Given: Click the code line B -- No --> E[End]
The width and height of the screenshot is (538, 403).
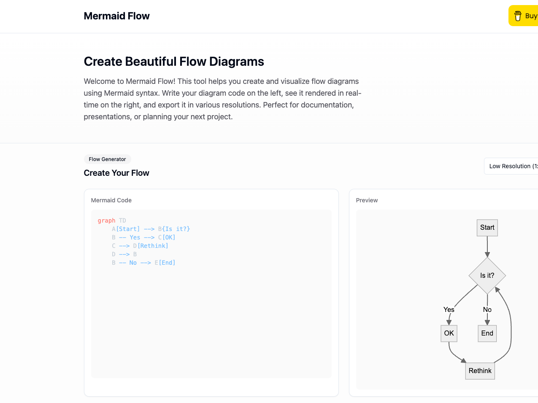Looking at the screenshot, I should (x=144, y=262).
